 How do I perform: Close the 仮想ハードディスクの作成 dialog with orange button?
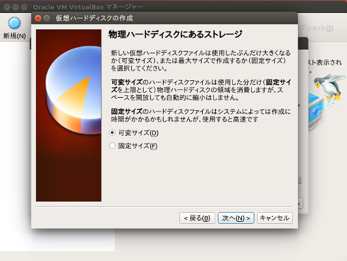click(38, 18)
